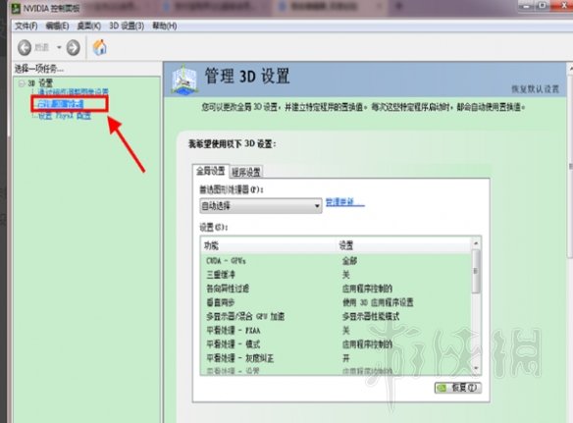
Task: Select 管理 3D 设置 in the task tree
Action: pyautogui.click(x=61, y=104)
